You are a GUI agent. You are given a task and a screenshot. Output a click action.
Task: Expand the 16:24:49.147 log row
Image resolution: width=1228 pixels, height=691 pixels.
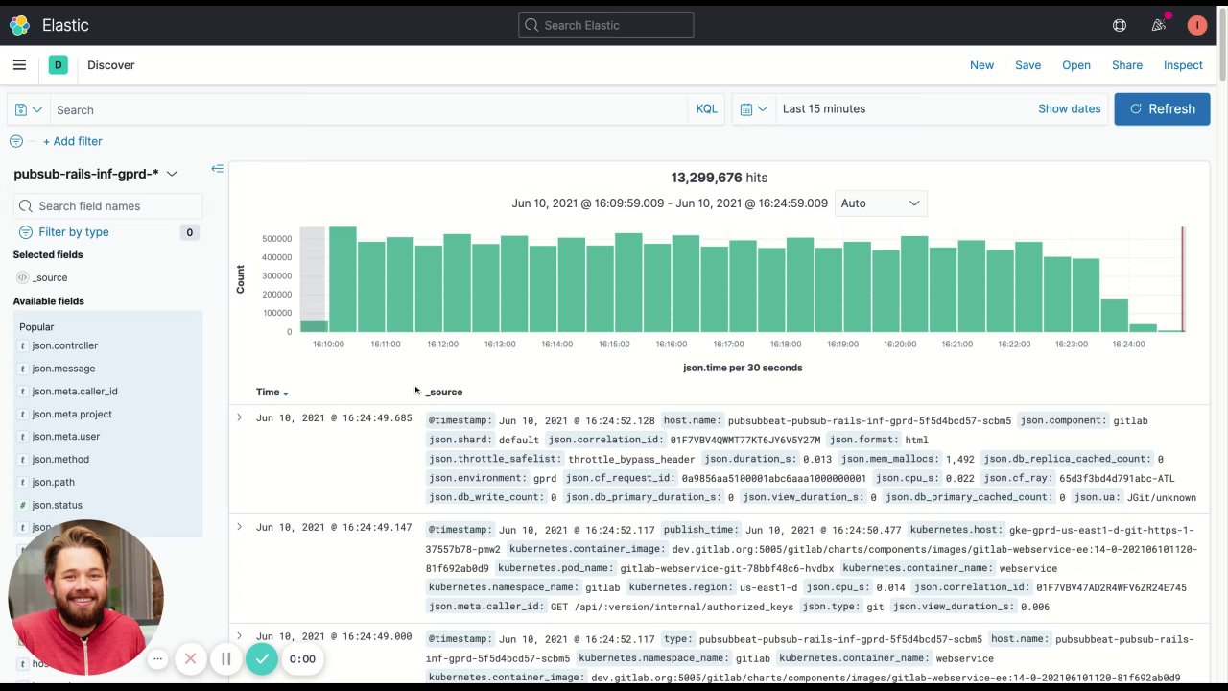(x=239, y=526)
